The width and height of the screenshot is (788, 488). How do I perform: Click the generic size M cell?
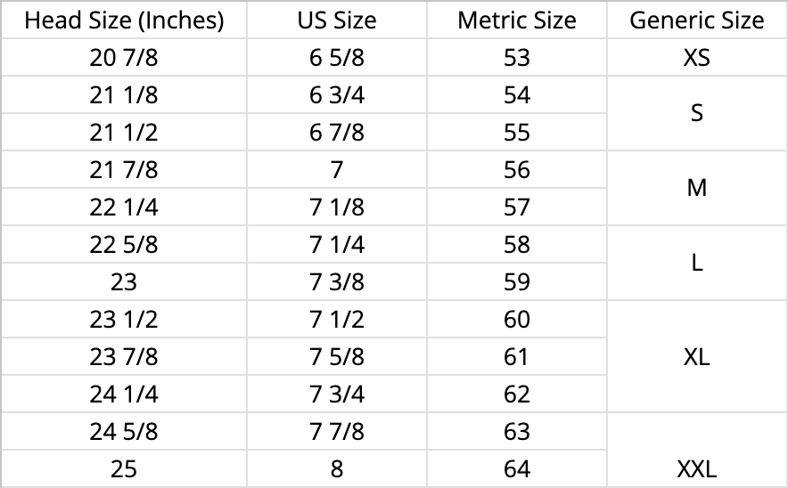tap(697, 188)
